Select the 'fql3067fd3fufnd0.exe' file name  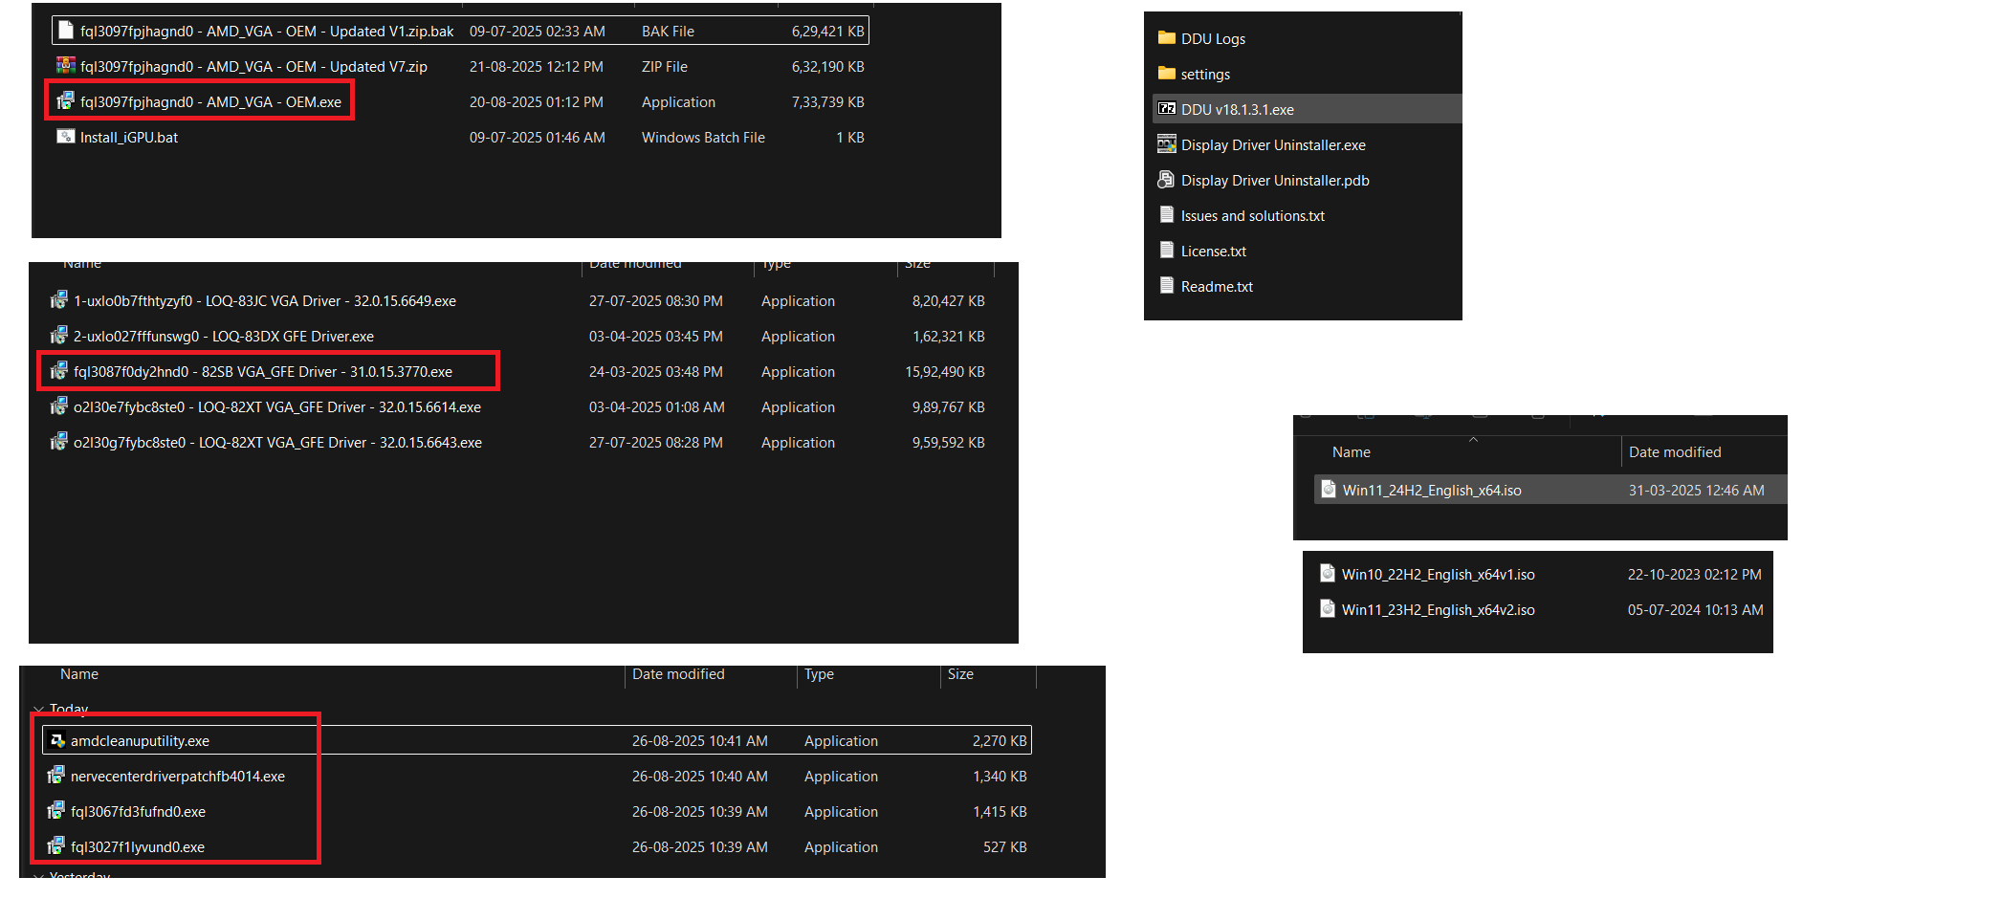(x=138, y=812)
